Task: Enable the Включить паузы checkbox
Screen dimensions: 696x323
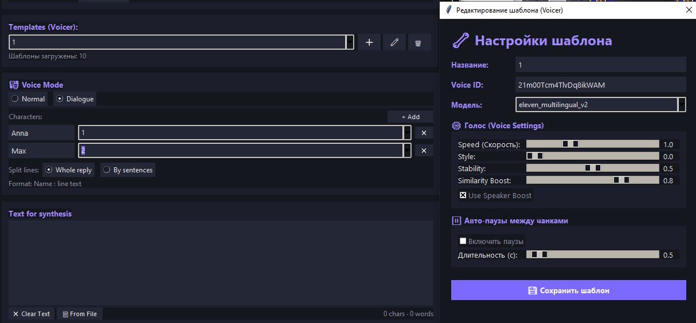Action: click(x=463, y=241)
